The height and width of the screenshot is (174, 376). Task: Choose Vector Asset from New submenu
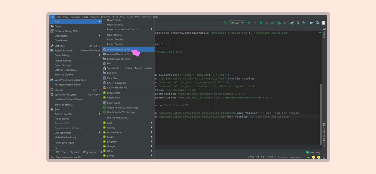coord(128,97)
